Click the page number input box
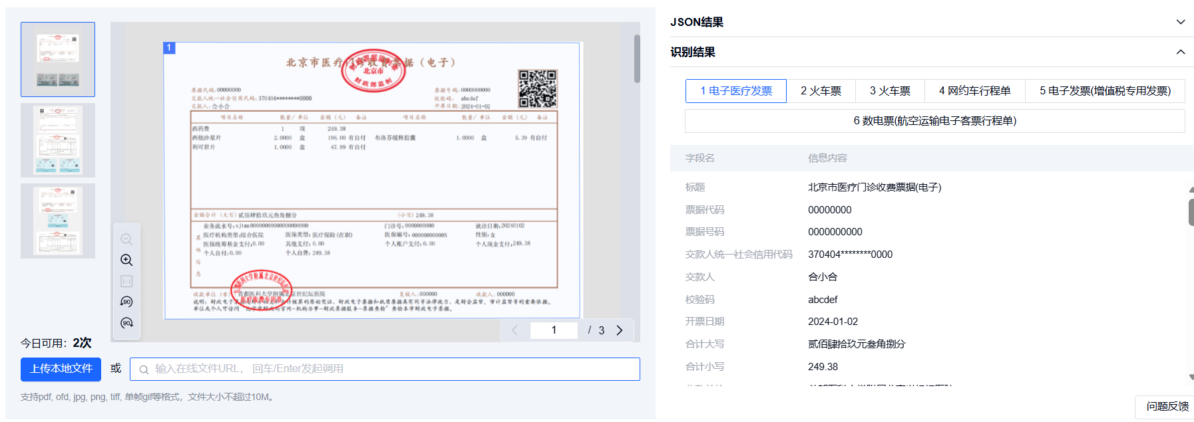 554,330
